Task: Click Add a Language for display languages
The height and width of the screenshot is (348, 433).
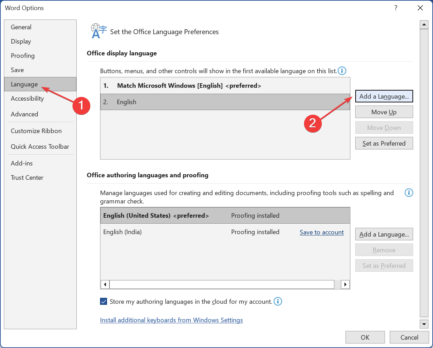Action: [384, 96]
